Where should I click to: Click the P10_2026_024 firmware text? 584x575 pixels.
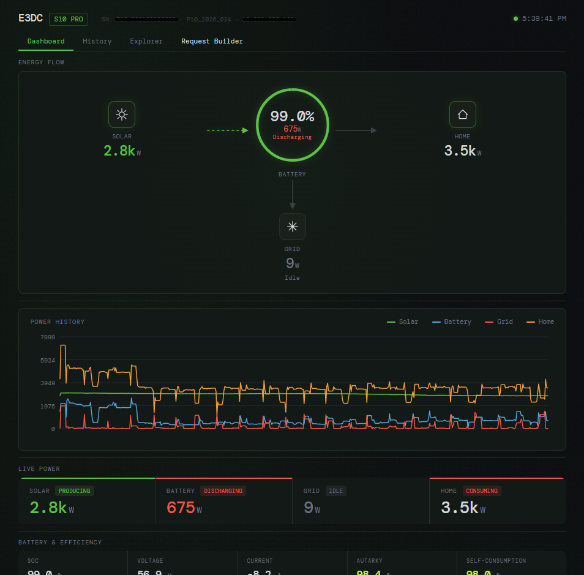209,20
